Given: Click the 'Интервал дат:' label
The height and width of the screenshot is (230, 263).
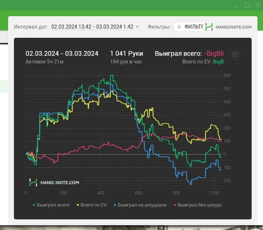Looking at the screenshot, I should coord(31,27).
